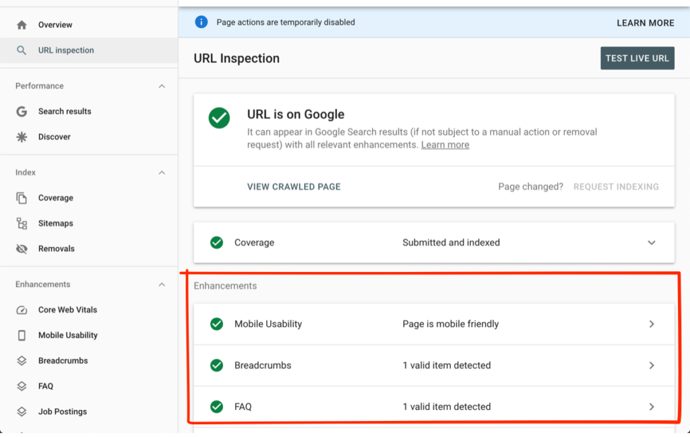Open the Coverage sidebar item

tap(89, 198)
